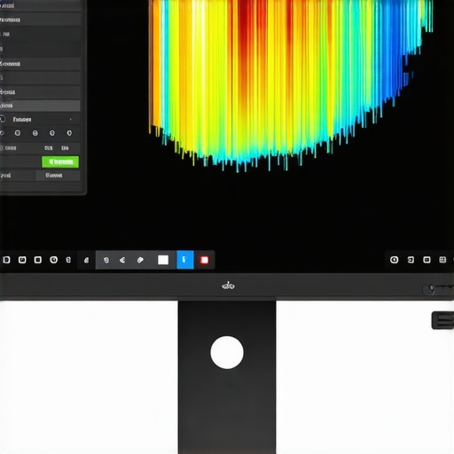Select the eraser-shaped tool icon in toolbar
Screen dimensions: 454x454
pos(140,260)
